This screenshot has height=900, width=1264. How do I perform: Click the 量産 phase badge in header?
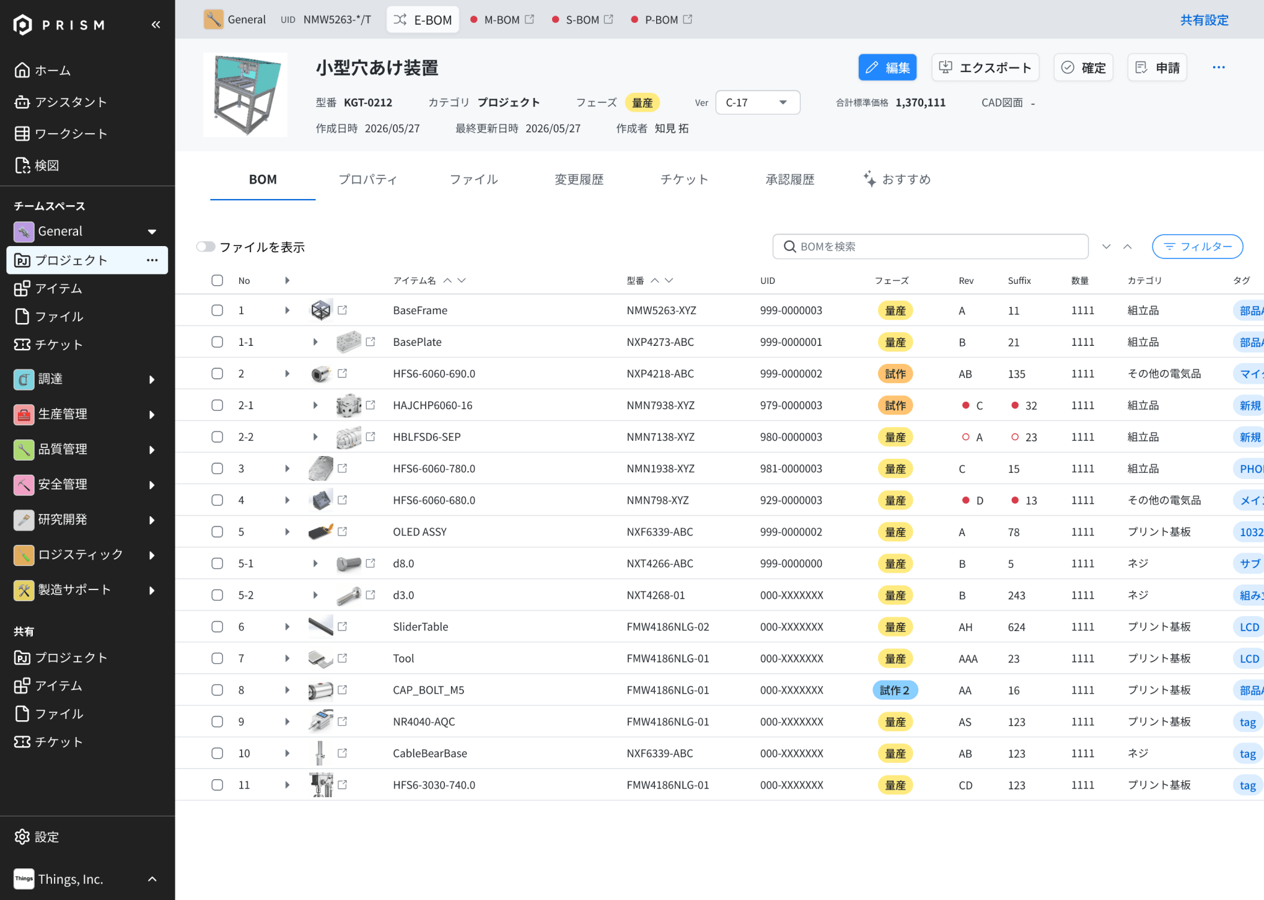(x=642, y=102)
